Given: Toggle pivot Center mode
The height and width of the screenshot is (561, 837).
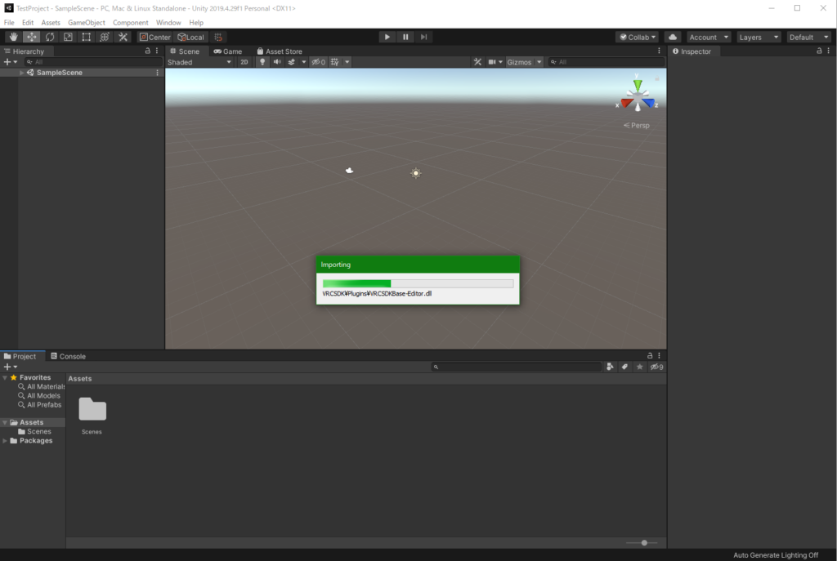Looking at the screenshot, I should pos(154,37).
